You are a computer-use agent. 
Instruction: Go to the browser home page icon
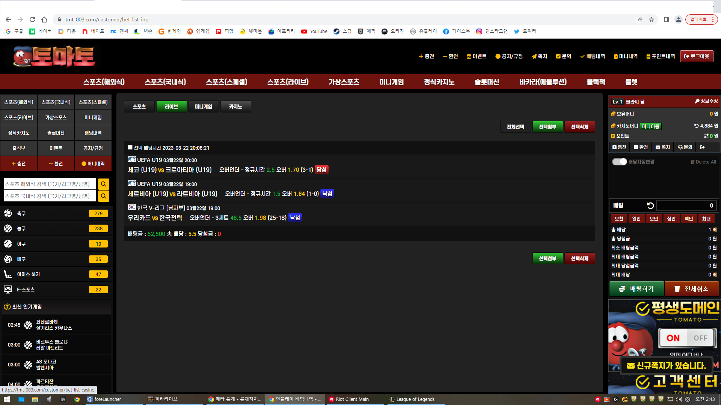point(44,19)
